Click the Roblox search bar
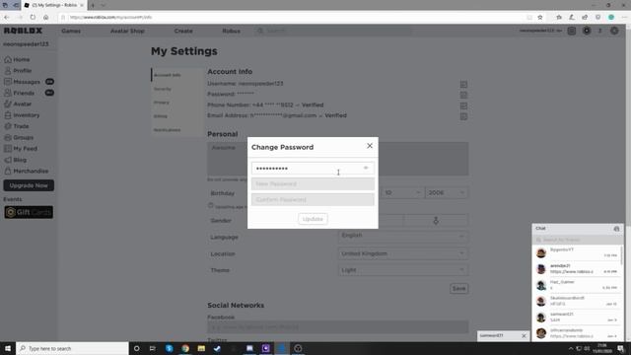This screenshot has width=631, height=355. (x=333, y=31)
